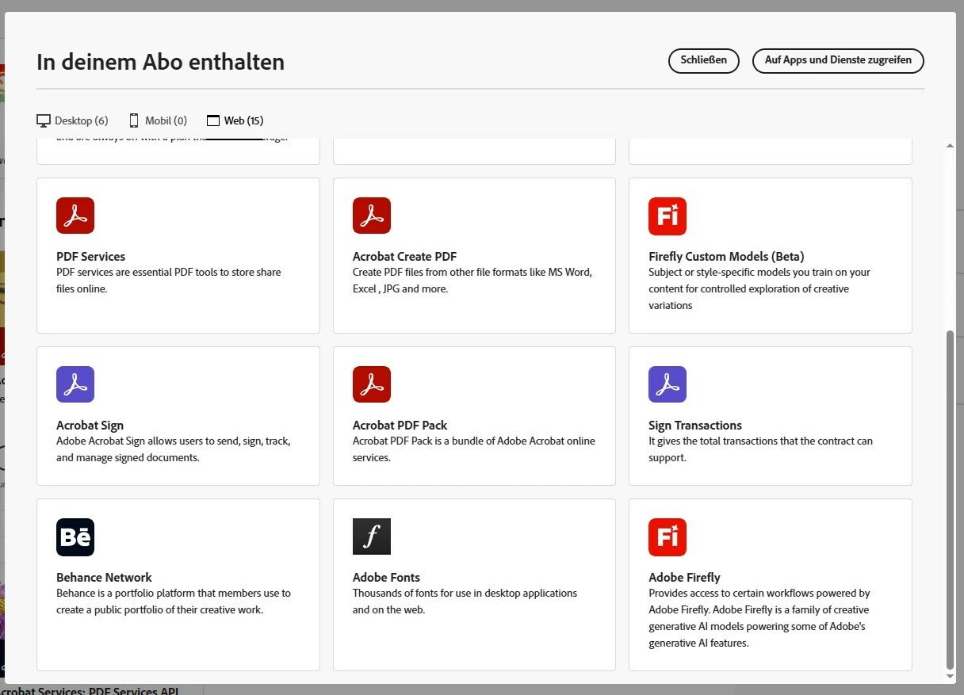Screen dimensions: 964x695
Task: Click the Adobe Firefly Fi icon
Action: 668,537
